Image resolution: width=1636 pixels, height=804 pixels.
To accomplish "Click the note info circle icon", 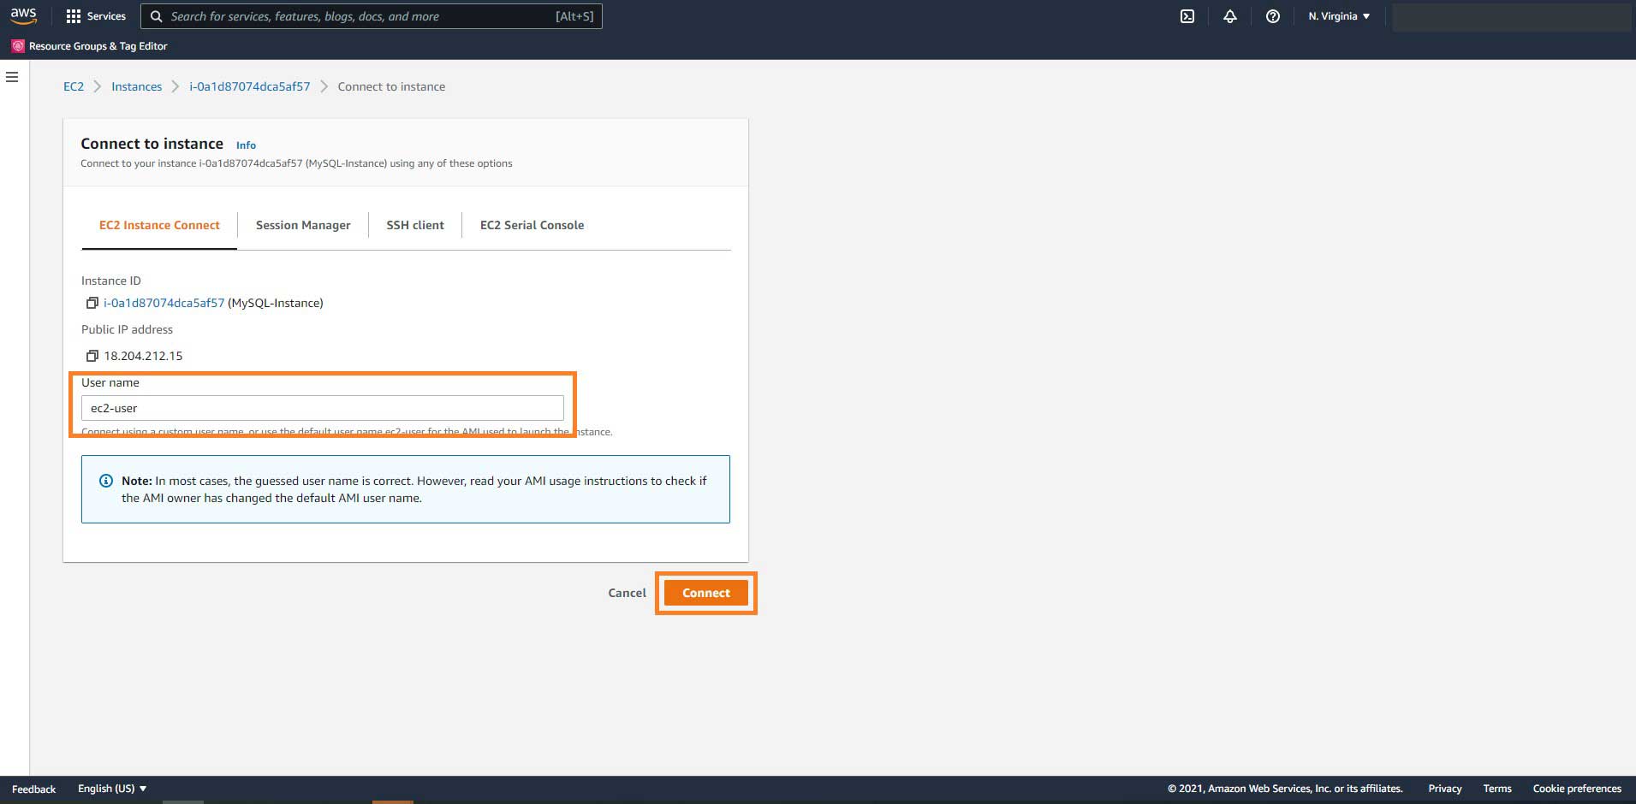I will (x=106, y=481).
